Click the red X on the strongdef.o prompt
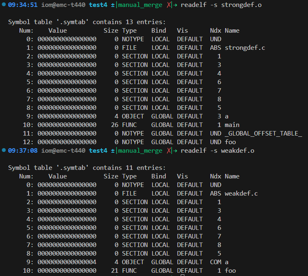The height and width of the screenshot is (276, 308). point(168,5)
